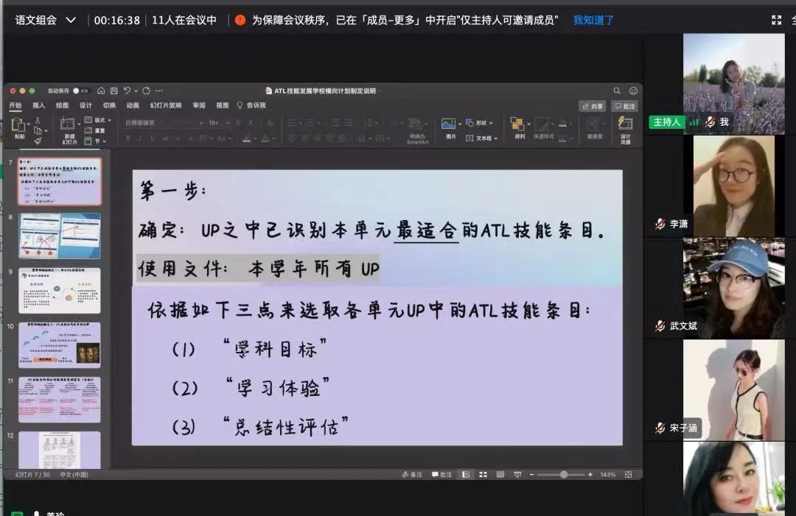The height and width of the screenshot is (516, 796).
Task: Switch to Normal view in status bar
Action: click(x=466, y=475)
